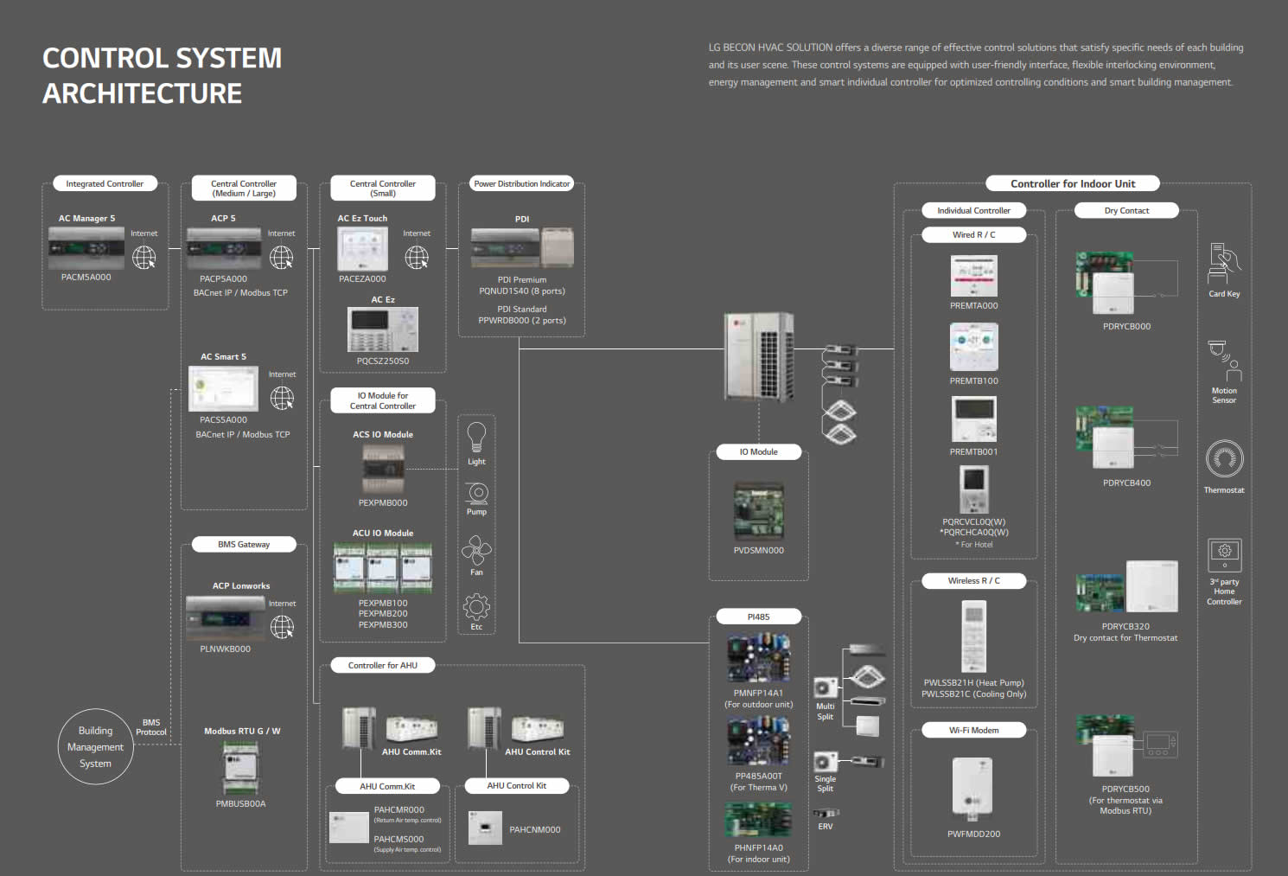The width and height of the screenshot is (1288, 876).
Task: Click the PP485A00T board image
Action: pyautogui.click(x=758, y=742)
